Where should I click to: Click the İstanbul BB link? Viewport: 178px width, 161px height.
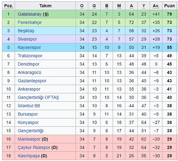point(29,106)
